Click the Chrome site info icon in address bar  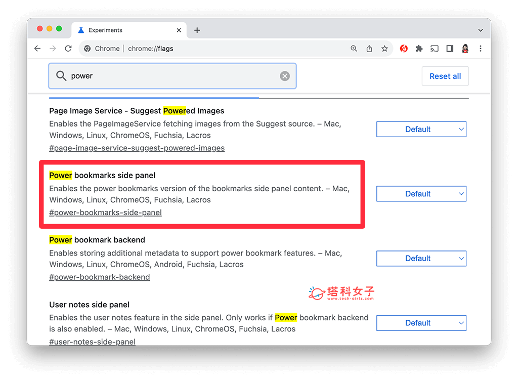pyautogui.click(x=87, y=49)
